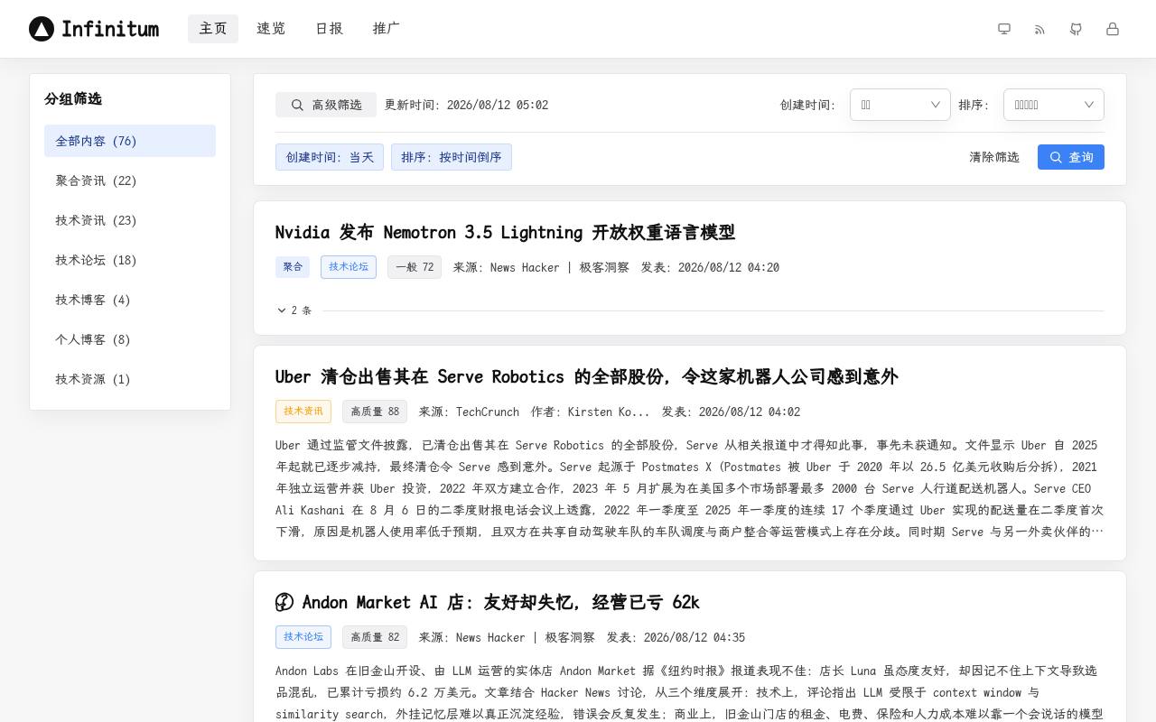Image resolution: width=1156 pixels, height=722 pixels.
Task: Filter by 技术论坛 (18)
Action: coord(130,260)
